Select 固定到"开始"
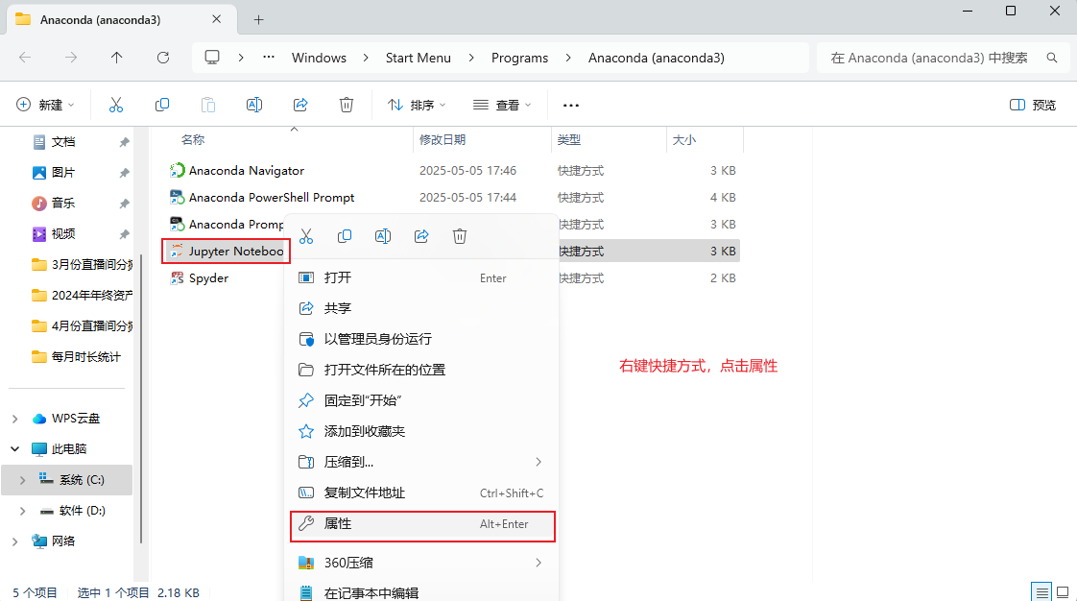The image size is (1077, 601). (421, 400)
